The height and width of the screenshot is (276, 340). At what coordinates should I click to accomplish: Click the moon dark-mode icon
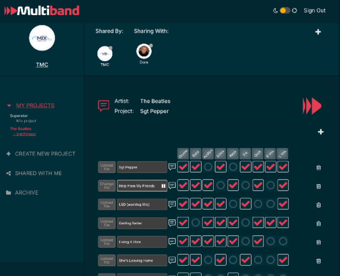coord(275,10)
